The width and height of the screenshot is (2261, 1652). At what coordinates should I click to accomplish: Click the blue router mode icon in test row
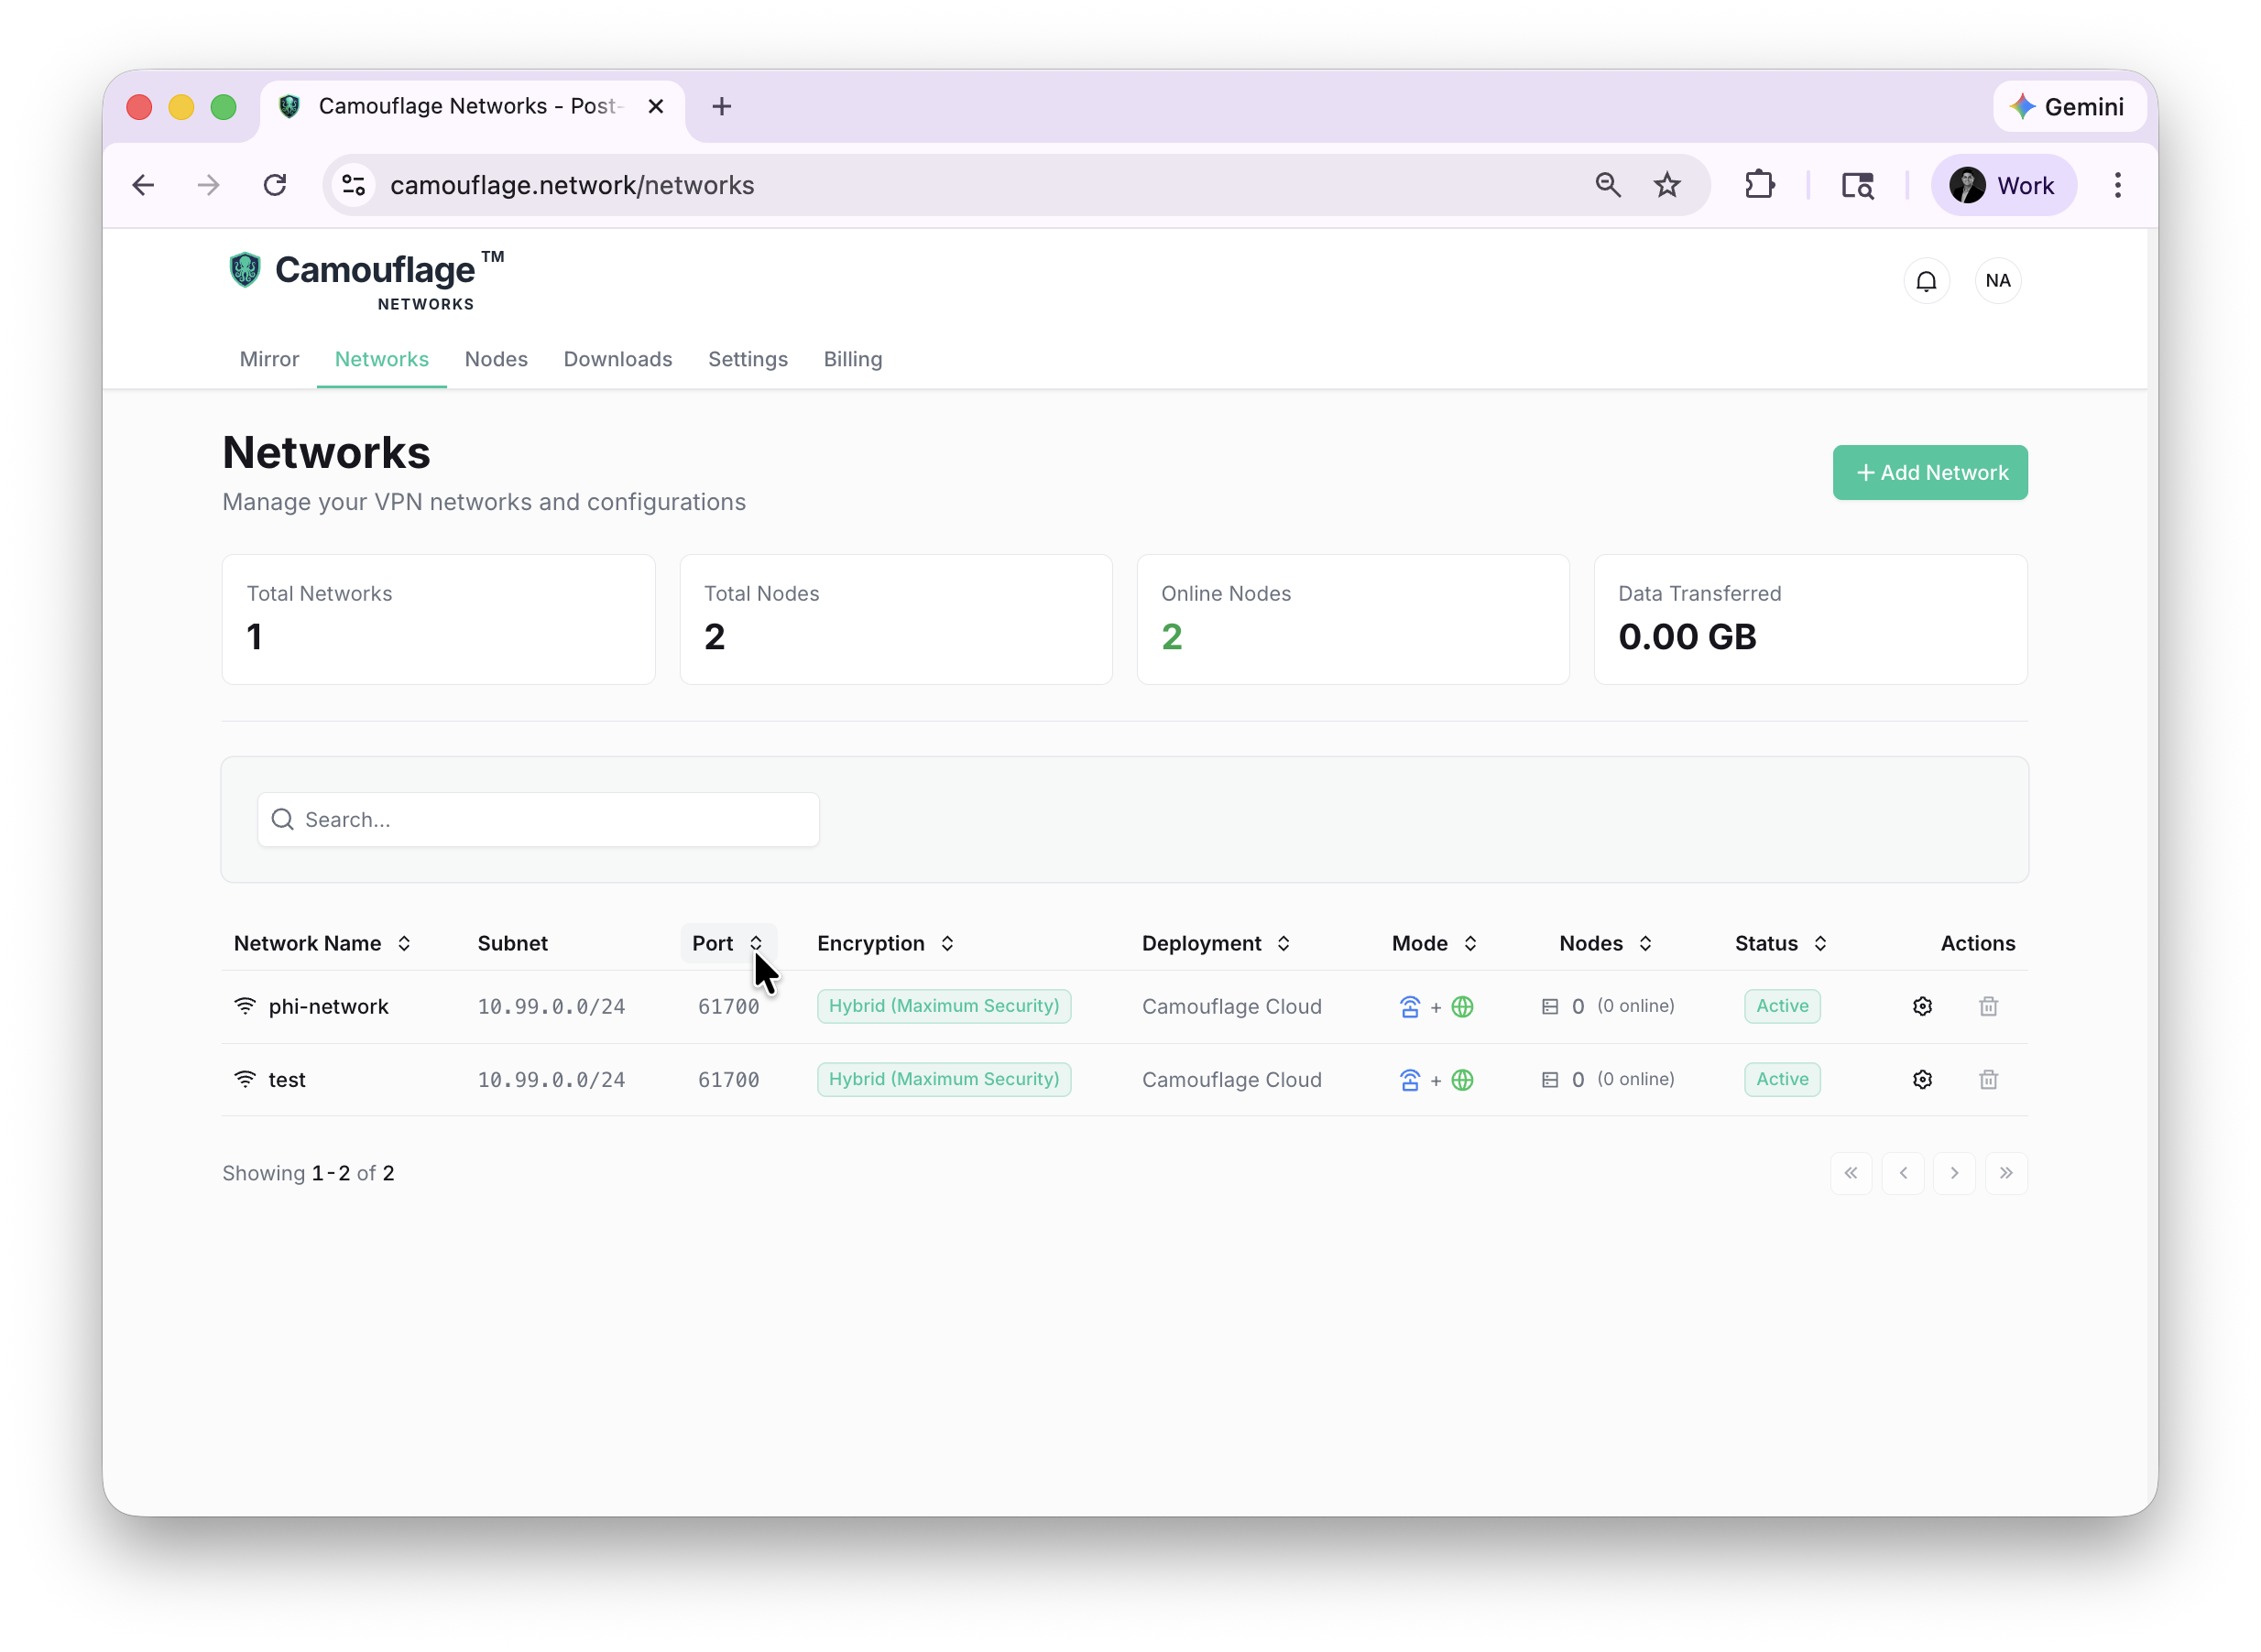1410,1079
